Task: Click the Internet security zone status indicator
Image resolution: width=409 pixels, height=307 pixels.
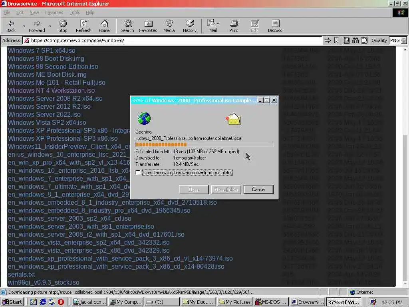Action: coord(361,292)
